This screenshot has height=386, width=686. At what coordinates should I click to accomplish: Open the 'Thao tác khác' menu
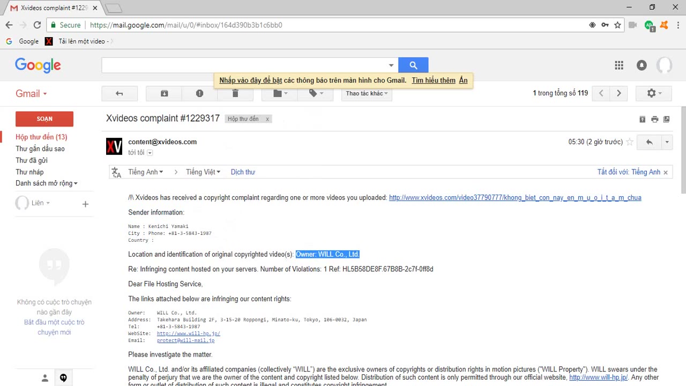(367, 93)
